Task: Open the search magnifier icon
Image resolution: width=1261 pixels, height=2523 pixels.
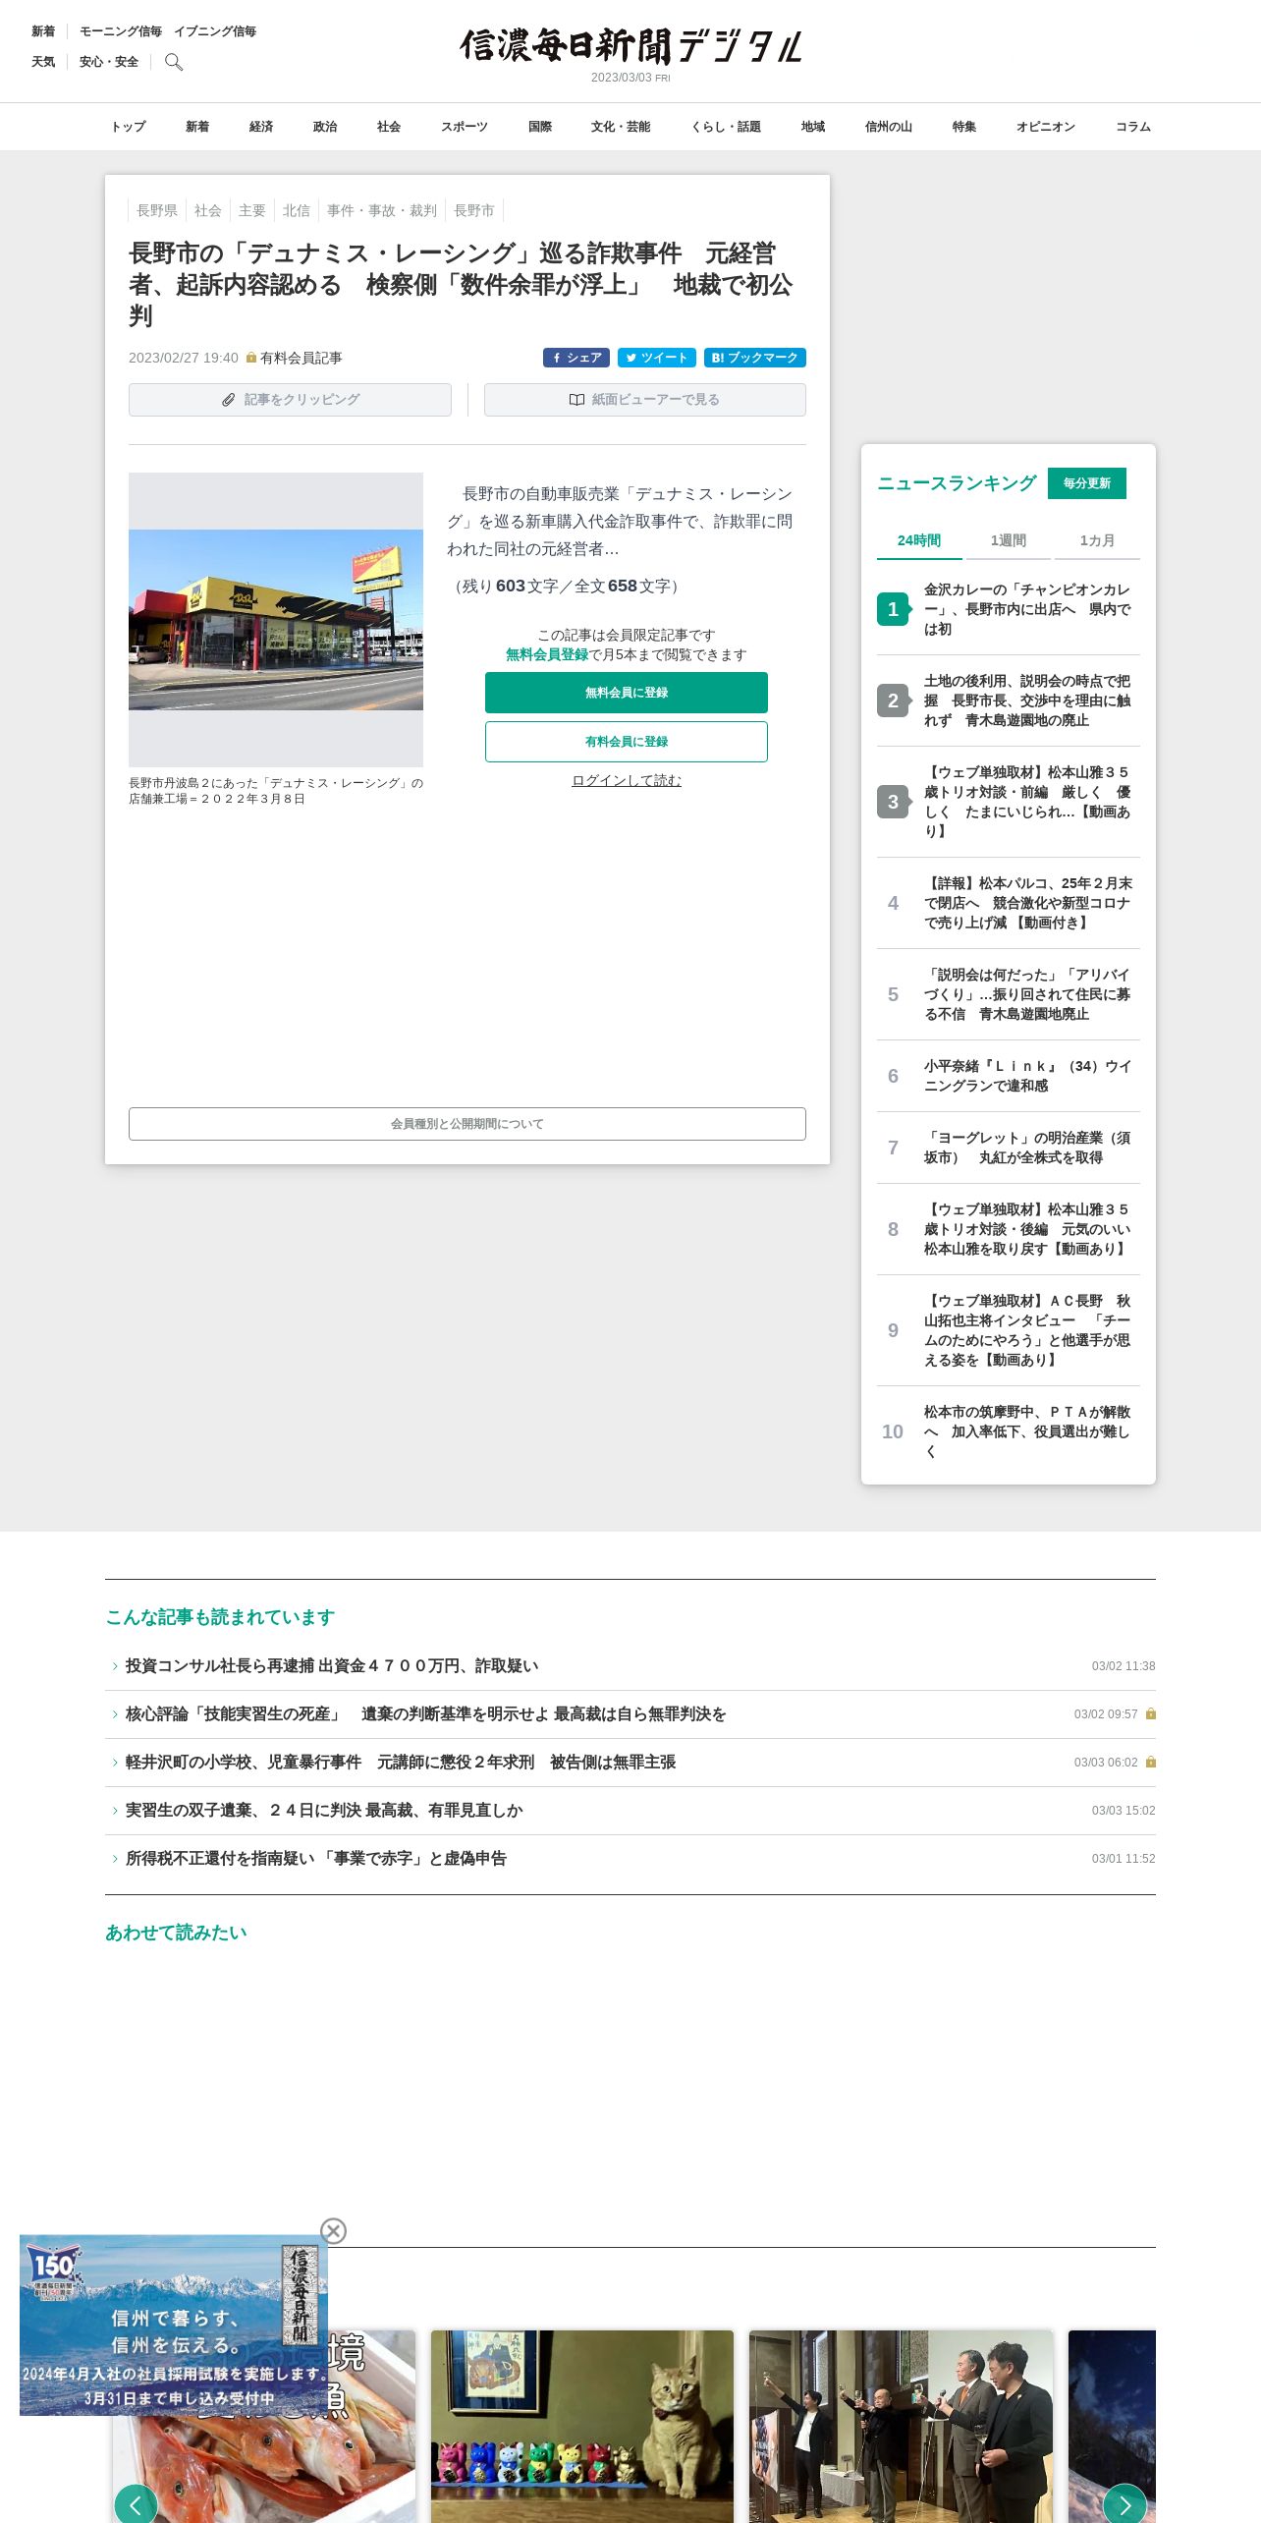Action: (x=174, y=62)
